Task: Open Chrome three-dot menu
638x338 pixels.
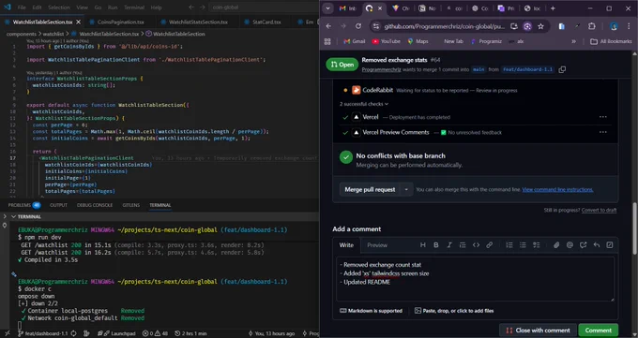Action: click(629, 26)
